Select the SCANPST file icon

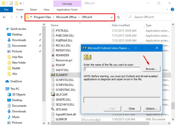(53, 75)
